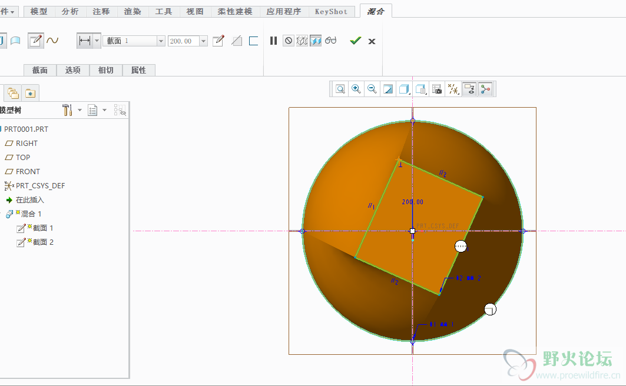Click the repaint screen icon
The width and height of the screenshot is (626, 386).
(x=388, y=89)
